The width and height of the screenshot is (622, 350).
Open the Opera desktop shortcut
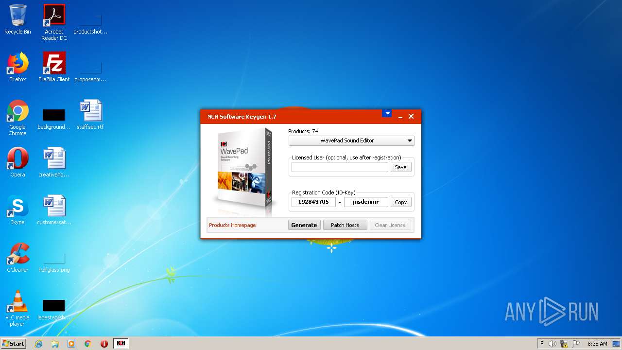[x=17, y=162]
